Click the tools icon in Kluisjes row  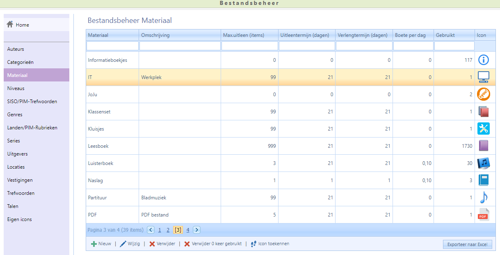(484, 129)
